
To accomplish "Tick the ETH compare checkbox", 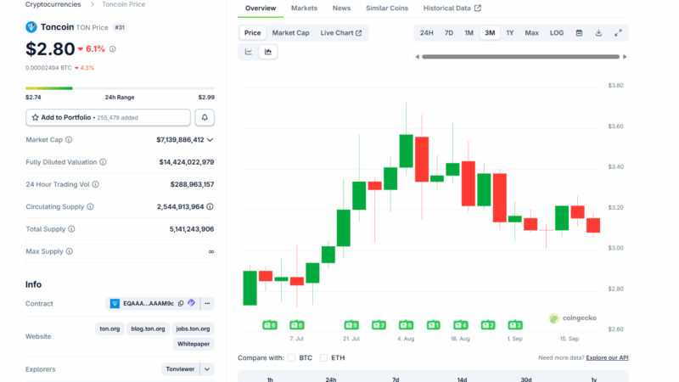I will pos(323,357).
